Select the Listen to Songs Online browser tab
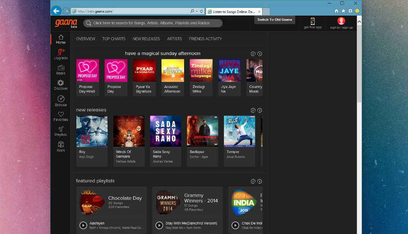408x234 pixels. pyautogui.click(x=234, y=12)
